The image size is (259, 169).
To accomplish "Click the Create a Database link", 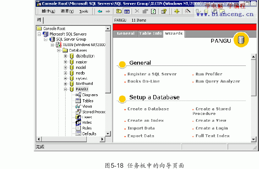I will [148, 109].
